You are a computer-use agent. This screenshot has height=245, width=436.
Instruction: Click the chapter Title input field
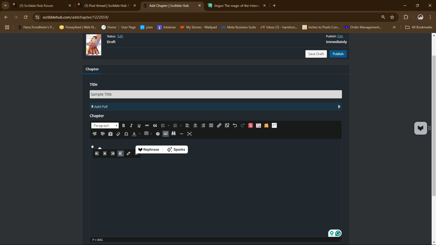point(215,94)
